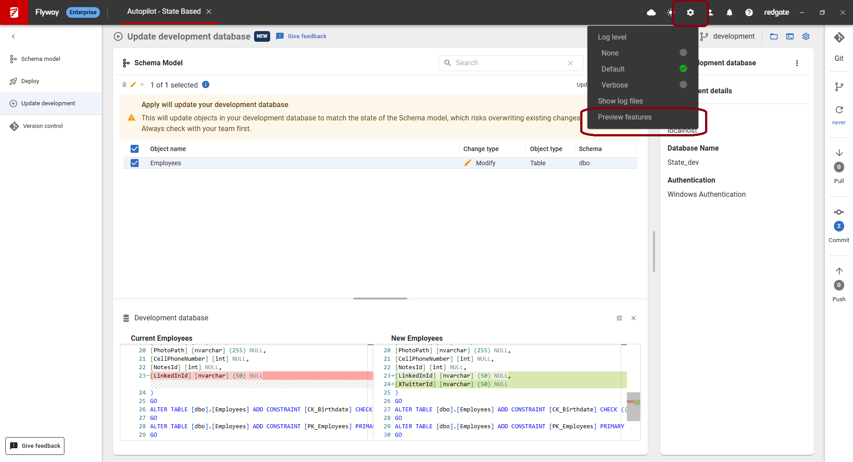The width and height of the screenshot is (853, 462).
Task: Collapse the left navigation sidebar
Action: tap(13, 36)
